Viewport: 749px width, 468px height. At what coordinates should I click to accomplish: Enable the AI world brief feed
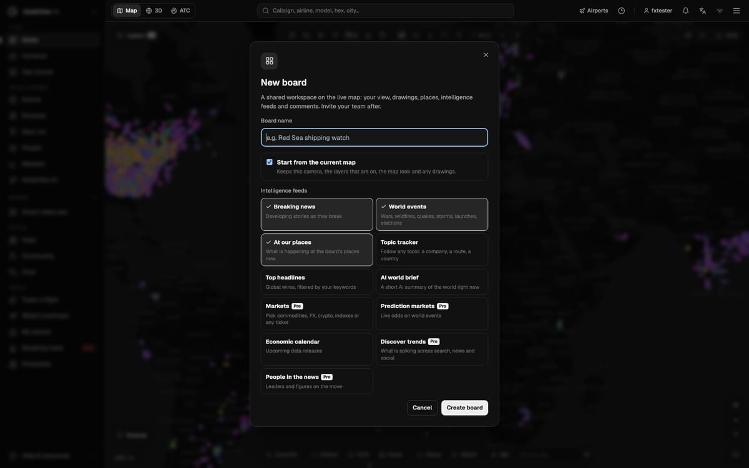pyautogui.click(x=432, y=282)
